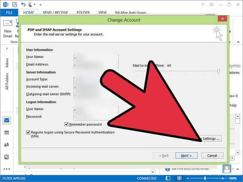This screenshot has width=243, height=182.
Task: Click the Mail to keep offline slider handle
Action: 218,71
